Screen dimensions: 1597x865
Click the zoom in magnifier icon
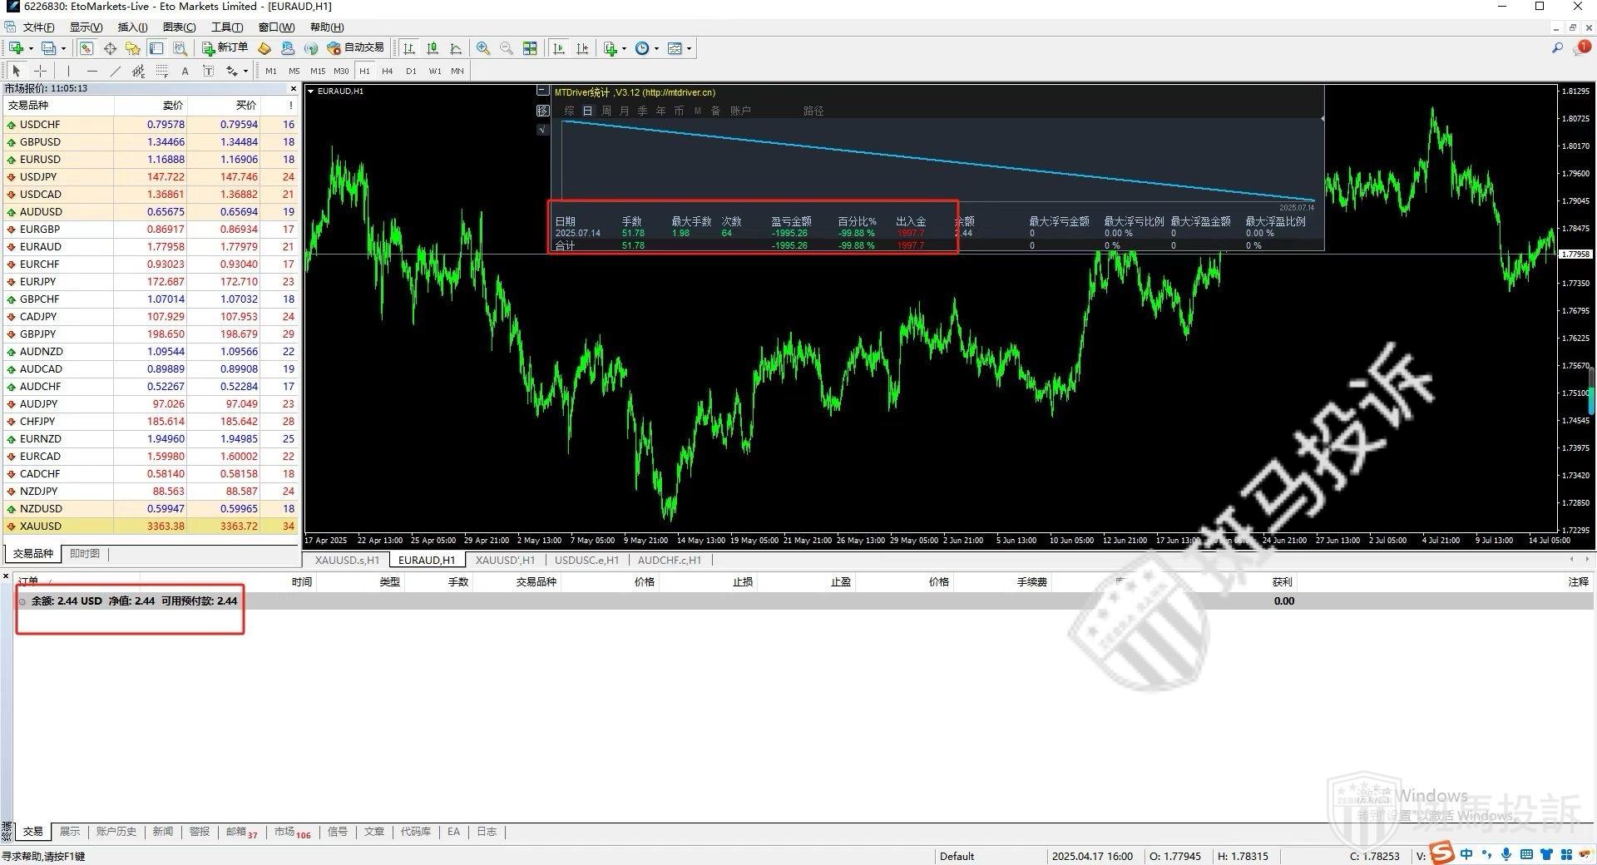pyautogui.click(x=482, y=48)
